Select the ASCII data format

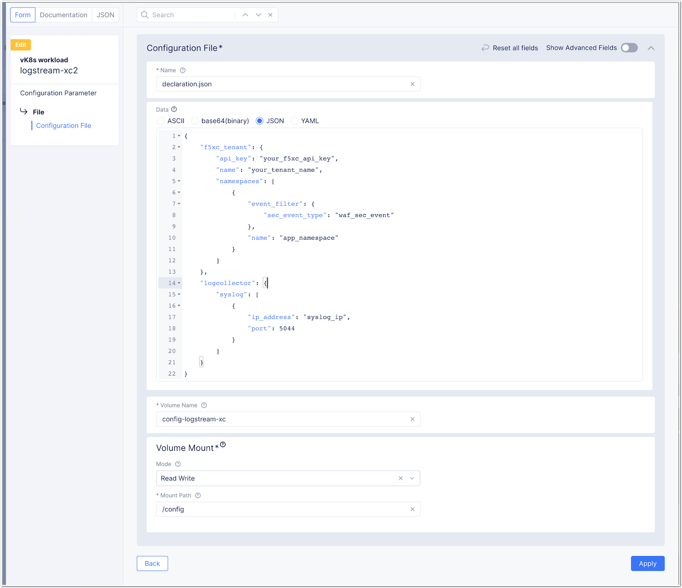(x=161, y=121)
